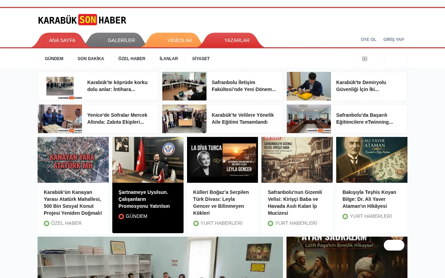Select the YURT HABERLERİ dot on Leyla Gencer card
The height and width of the screenshot is (278, 445).
pos(196,223)
